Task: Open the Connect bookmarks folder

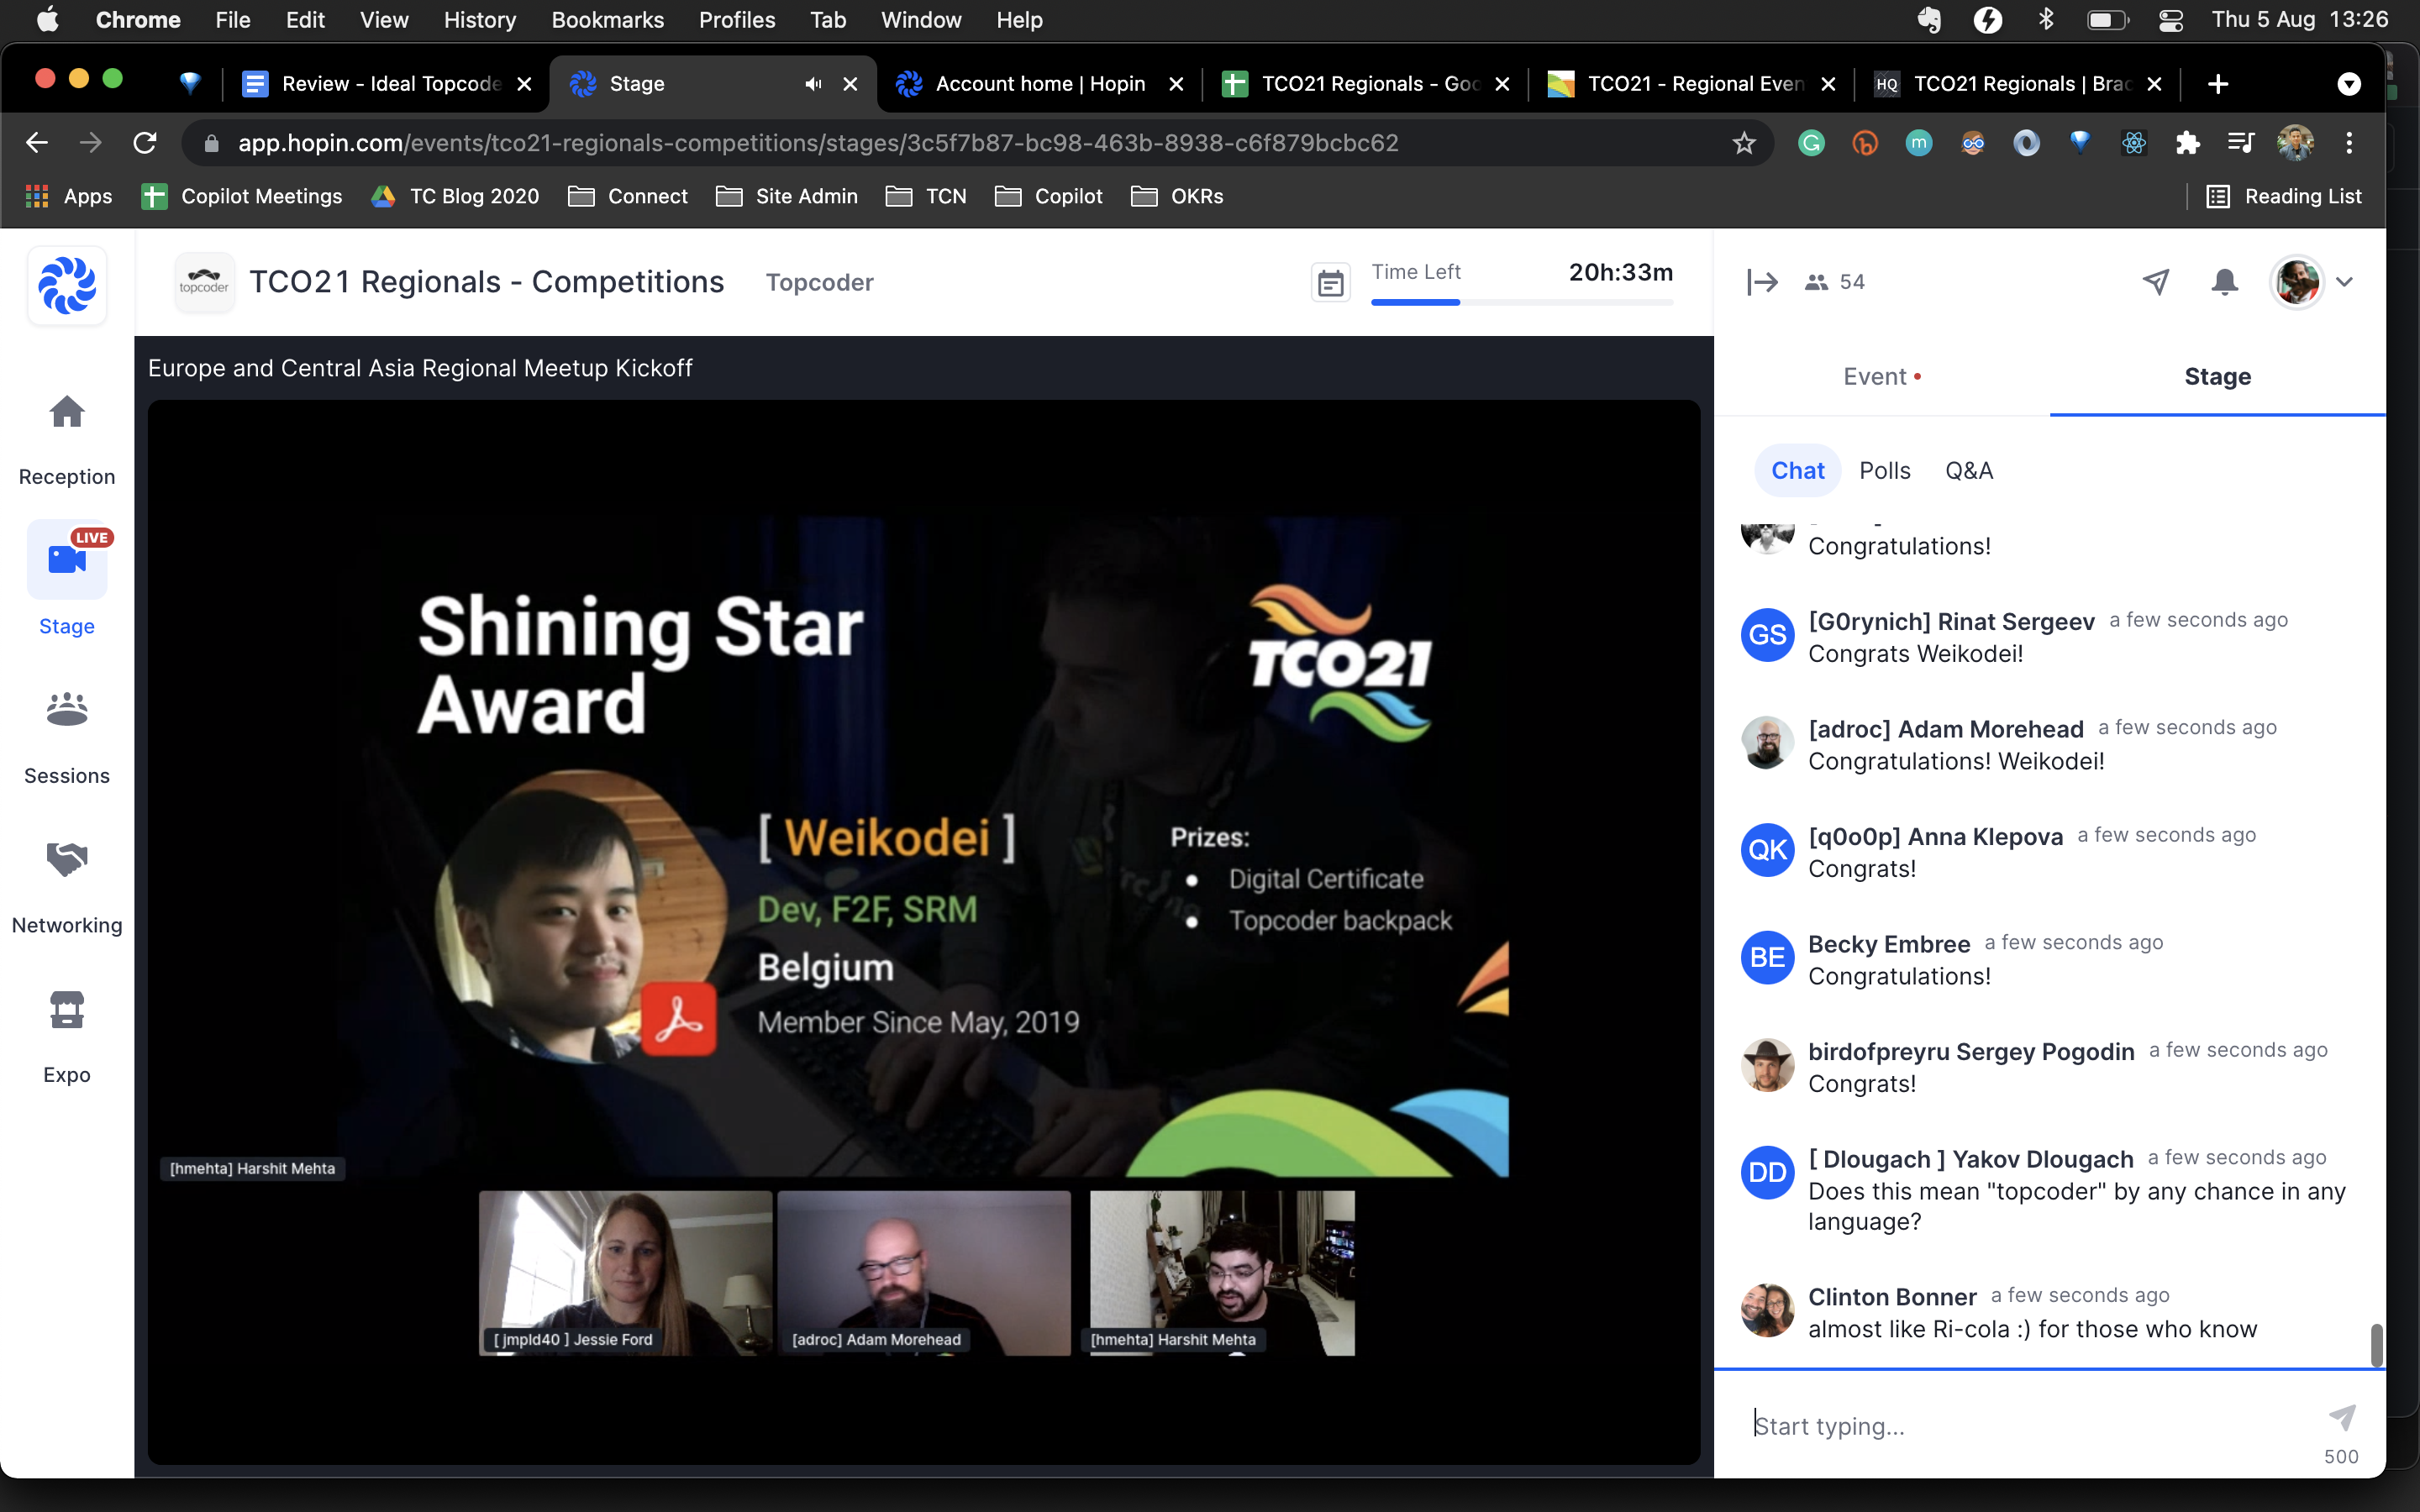Action: [628, 196]
